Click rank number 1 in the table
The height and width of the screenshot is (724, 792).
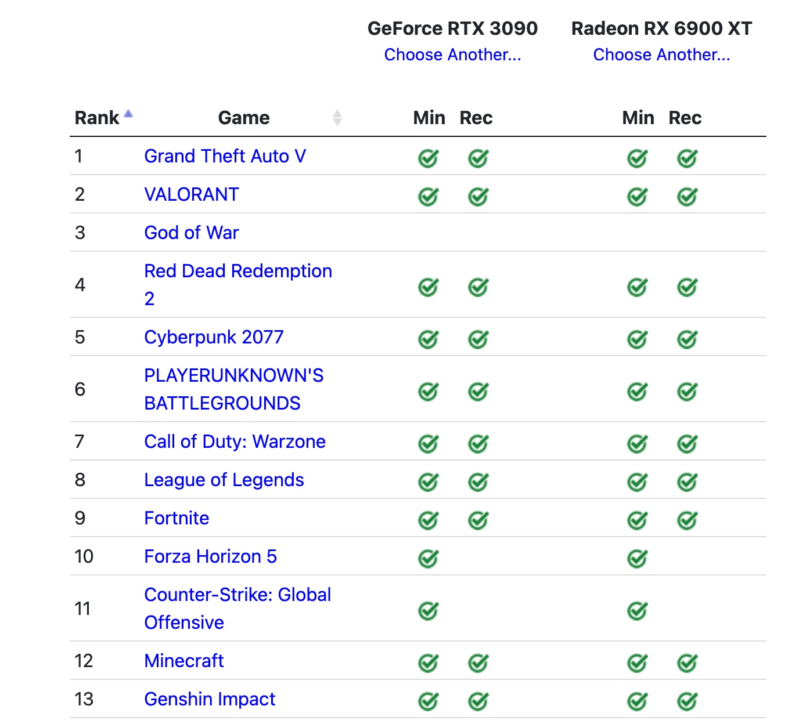tap(79, 156)
